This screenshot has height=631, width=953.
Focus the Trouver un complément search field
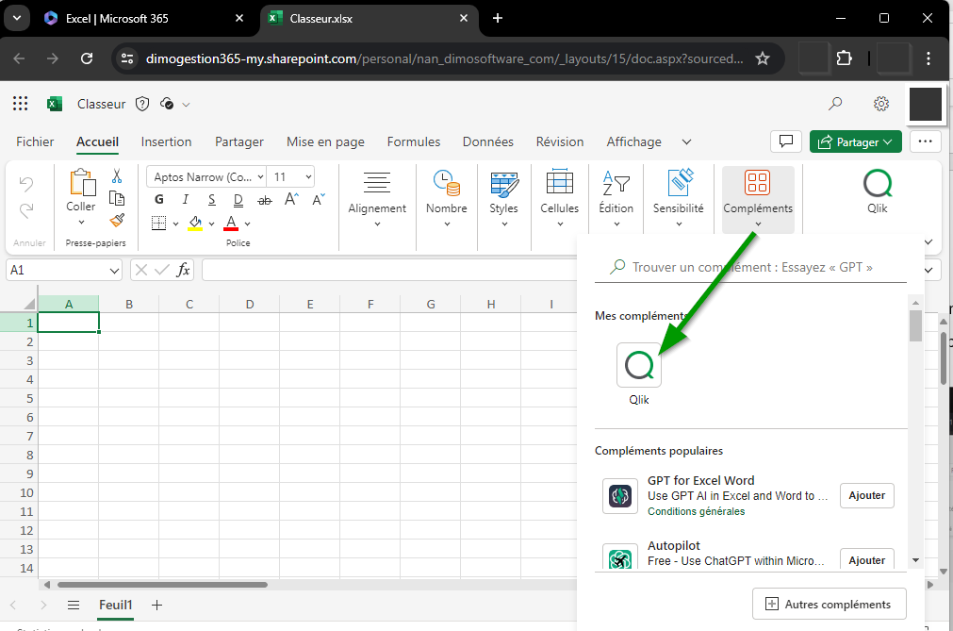pyautogui.click(x=750, y=268)
